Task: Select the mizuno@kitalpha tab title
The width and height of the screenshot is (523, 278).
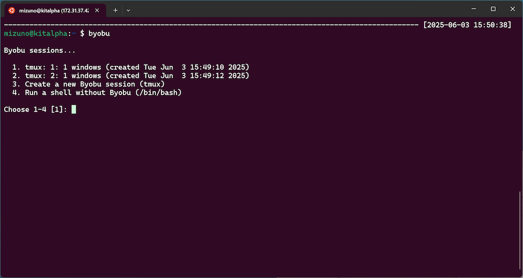Action: pos(54,9)
